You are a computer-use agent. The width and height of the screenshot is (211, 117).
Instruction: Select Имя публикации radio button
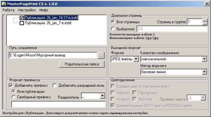click(x=14, y=92)
